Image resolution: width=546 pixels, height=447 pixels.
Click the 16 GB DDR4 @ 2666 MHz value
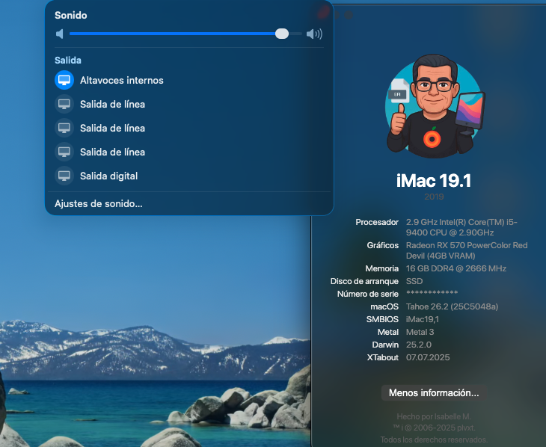(456, 268)
